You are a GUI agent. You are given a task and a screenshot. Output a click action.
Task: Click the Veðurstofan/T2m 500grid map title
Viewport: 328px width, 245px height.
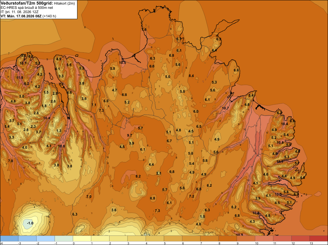tap(27, 3)
